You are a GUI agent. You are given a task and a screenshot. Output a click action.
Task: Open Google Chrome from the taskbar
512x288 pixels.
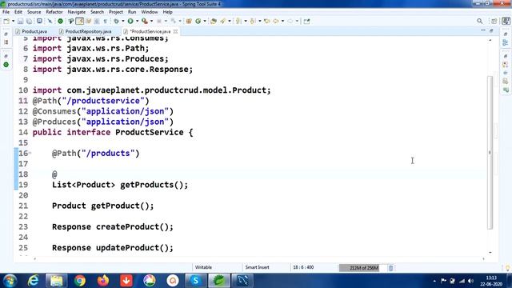[79, 281]
